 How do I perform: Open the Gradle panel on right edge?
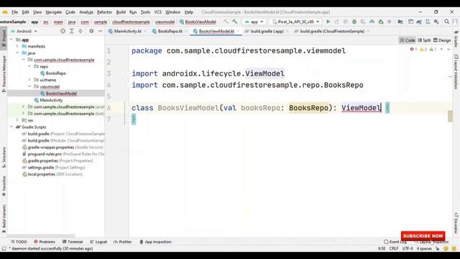coord(456,38)
